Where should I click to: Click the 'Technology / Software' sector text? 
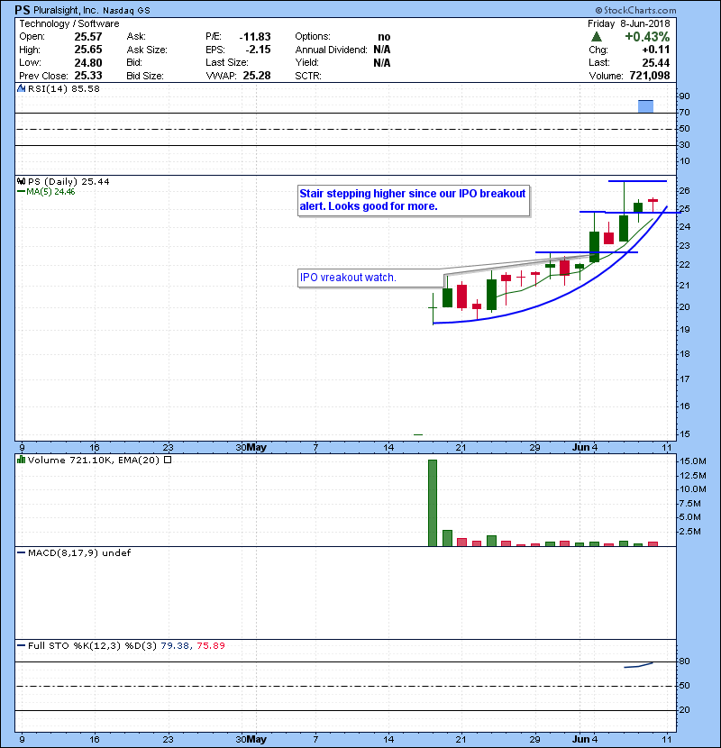tap(69, 23)
